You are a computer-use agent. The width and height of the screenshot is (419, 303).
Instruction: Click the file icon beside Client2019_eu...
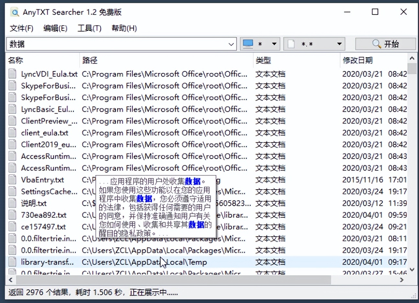12,144
